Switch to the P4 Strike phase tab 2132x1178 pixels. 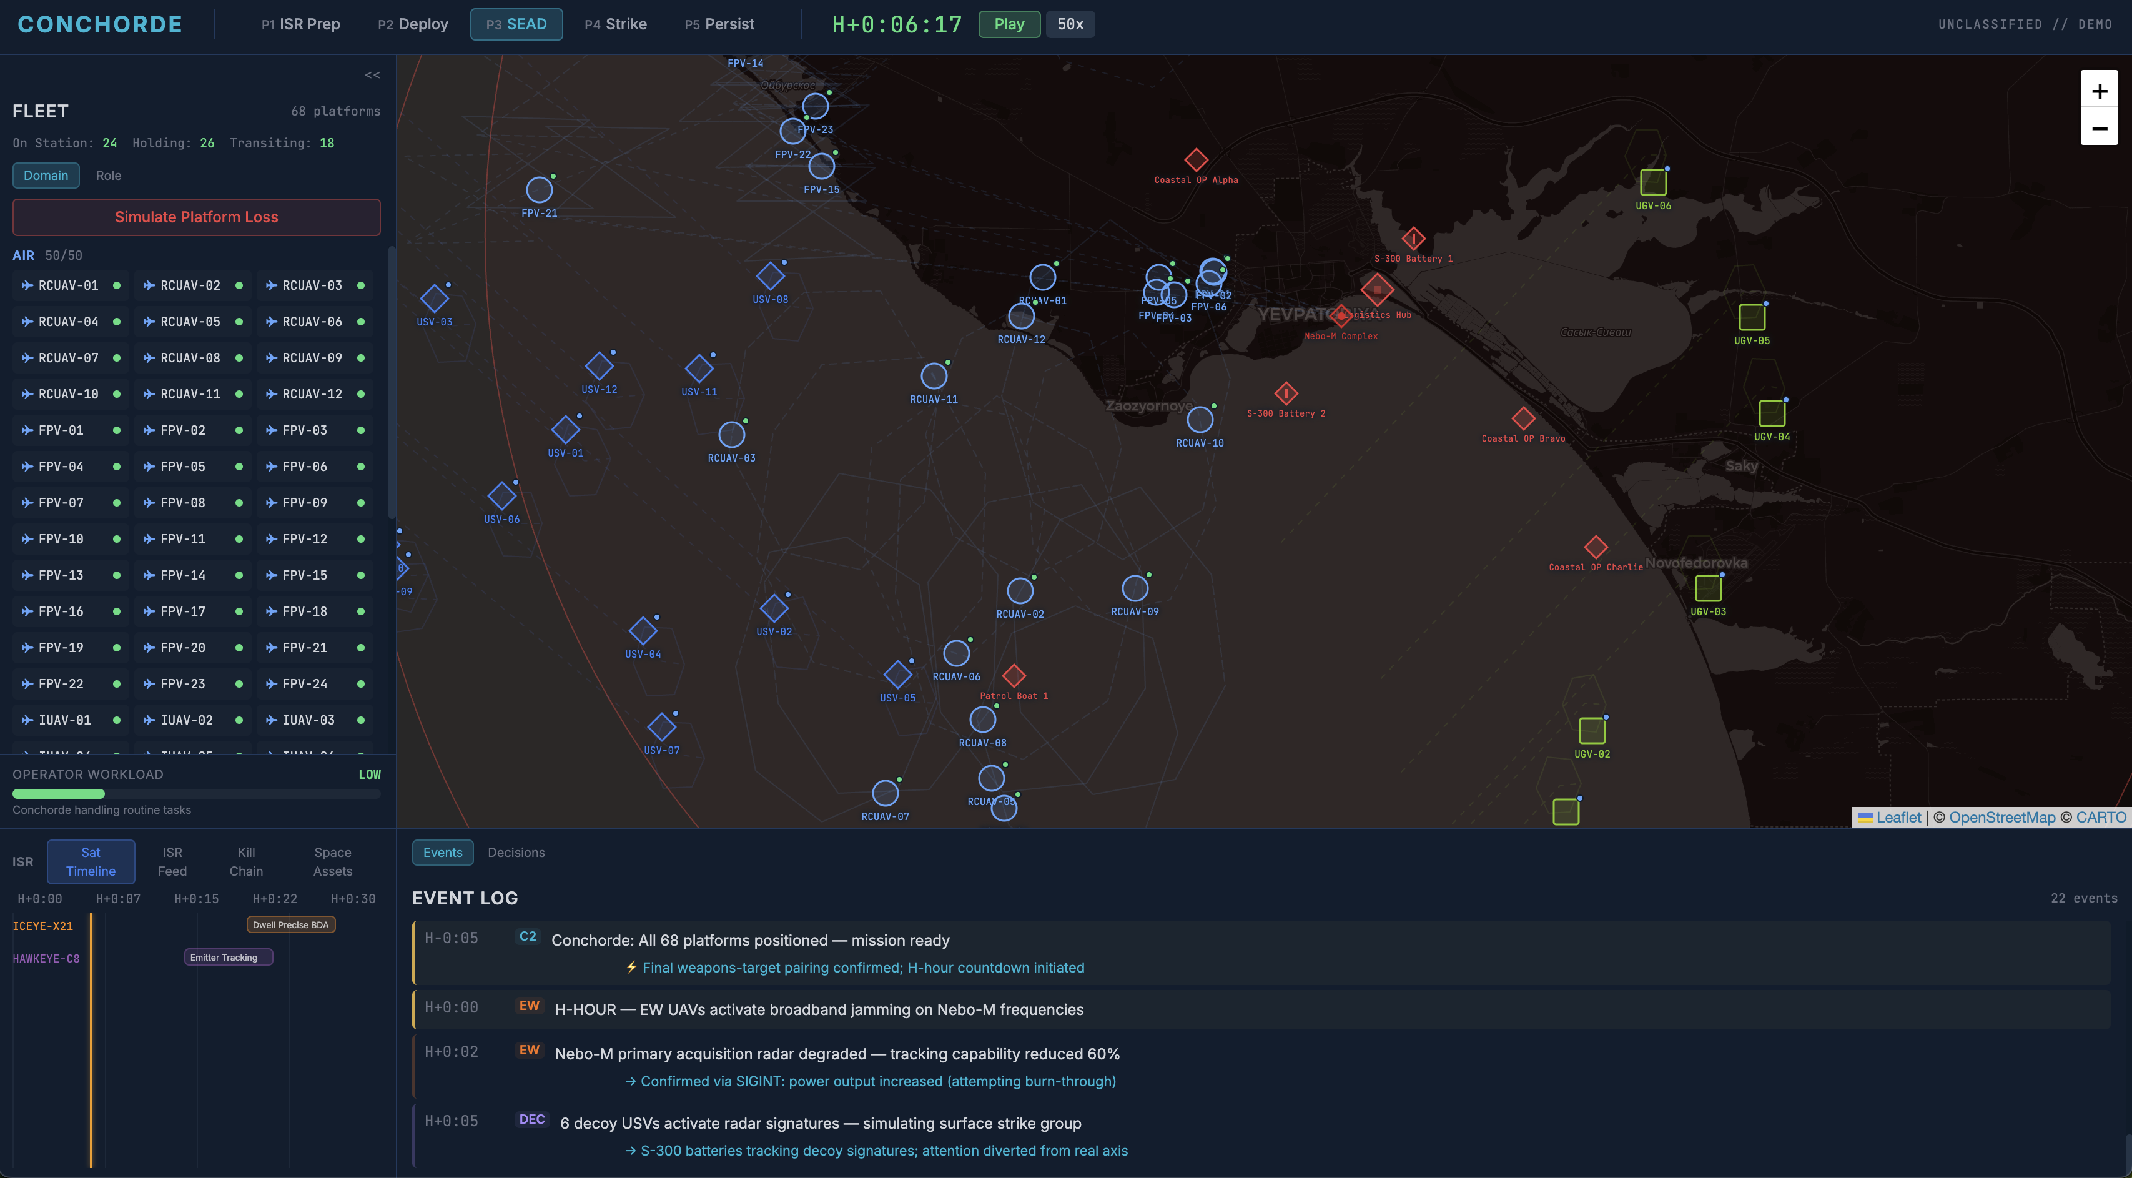pyautogui.click(x=615, y=24)
